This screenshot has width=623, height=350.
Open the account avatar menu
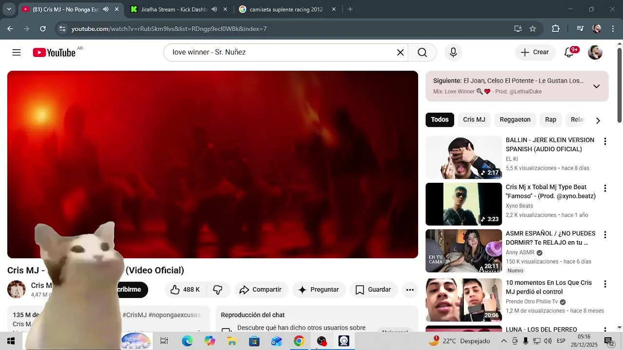click(595, 52)
